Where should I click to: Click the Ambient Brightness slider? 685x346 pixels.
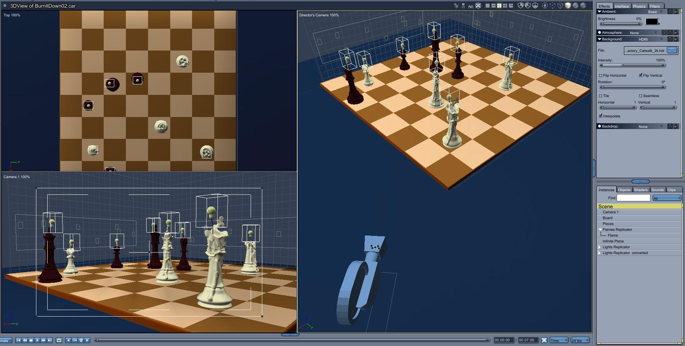(620, 24)
